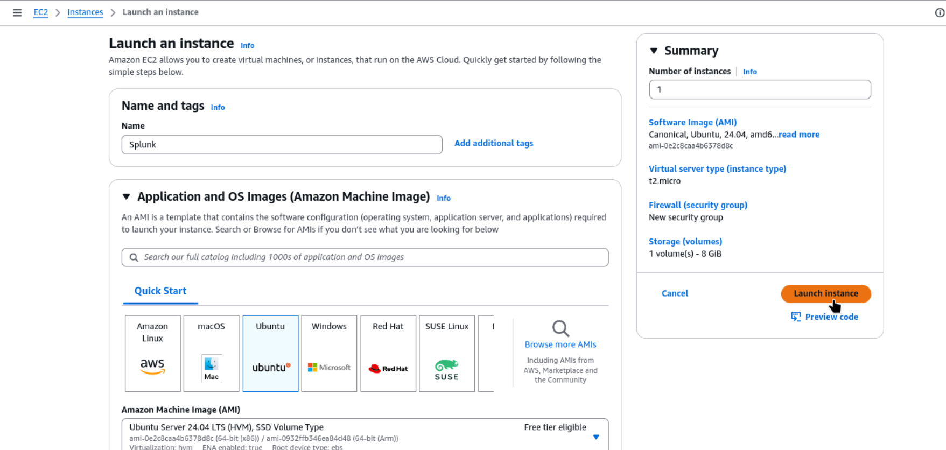946x450 pixels.
Task: Click the AMI catalog search box
Action: pyautogui.click(x=365, y=257)
